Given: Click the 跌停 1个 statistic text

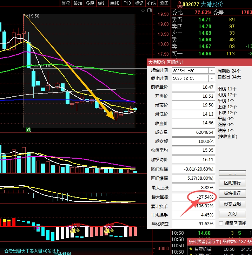Looking at the screenshot, I should click(226, 130).
